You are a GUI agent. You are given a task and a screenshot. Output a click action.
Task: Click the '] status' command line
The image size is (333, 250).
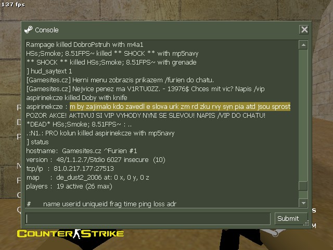[x=37, y=142]
